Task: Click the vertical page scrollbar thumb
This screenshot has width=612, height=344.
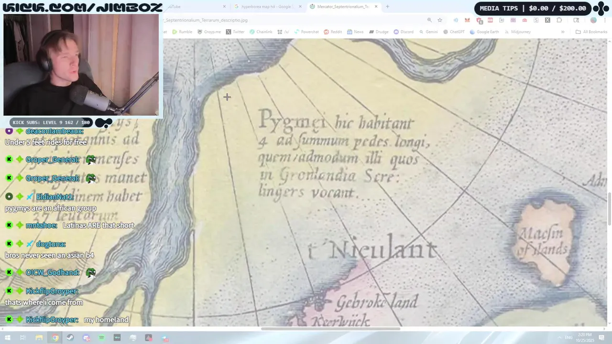Action: pos(609,208)
